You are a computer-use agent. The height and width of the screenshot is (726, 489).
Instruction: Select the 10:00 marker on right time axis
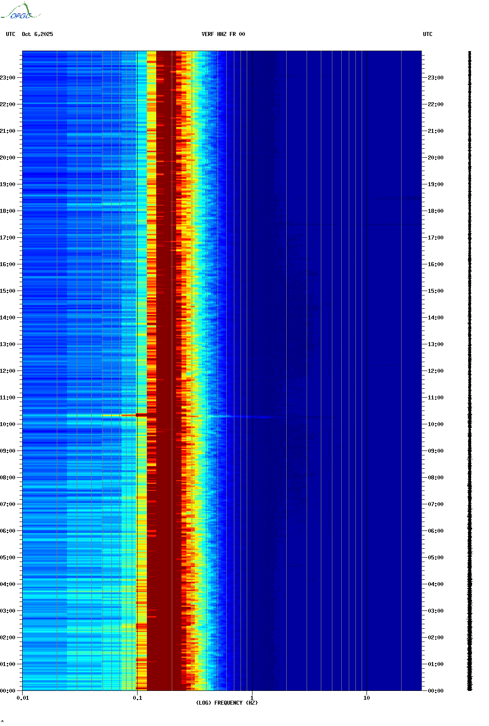coord(435,424)
